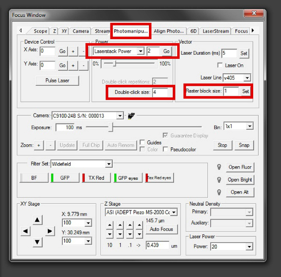Click the XY Stage up arrow button
Screen dimensions: 281x277
37,220
